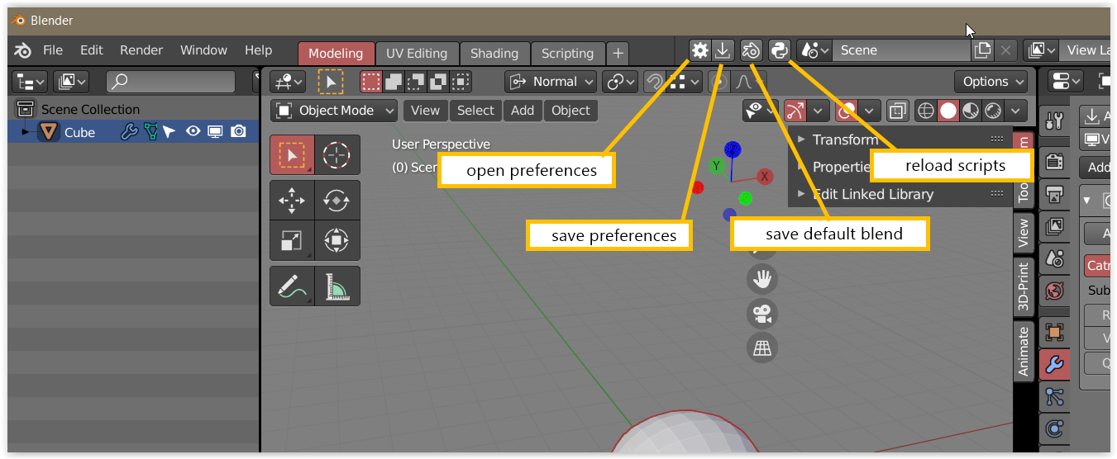
Task: Open Render properties tab icon
Action: coord(1054,161)
